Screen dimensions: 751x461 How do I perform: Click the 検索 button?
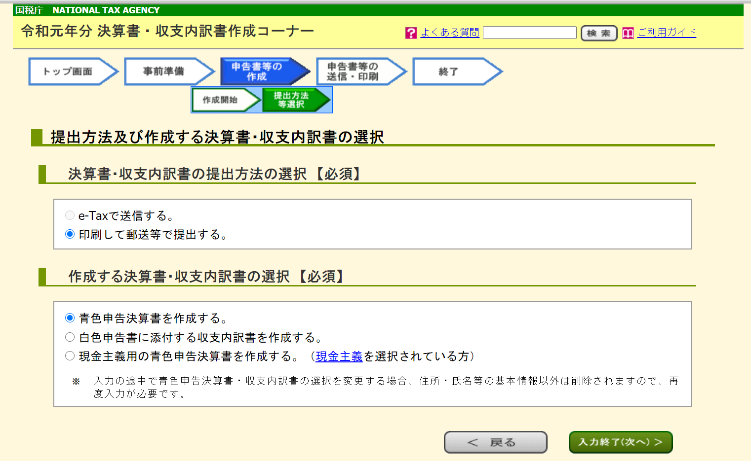click(x=599, y=33)
